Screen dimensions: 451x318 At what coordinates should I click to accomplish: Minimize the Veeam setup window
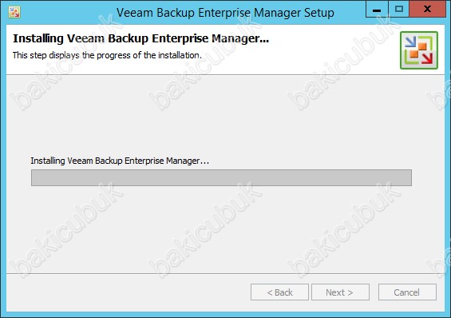point(377,10)
